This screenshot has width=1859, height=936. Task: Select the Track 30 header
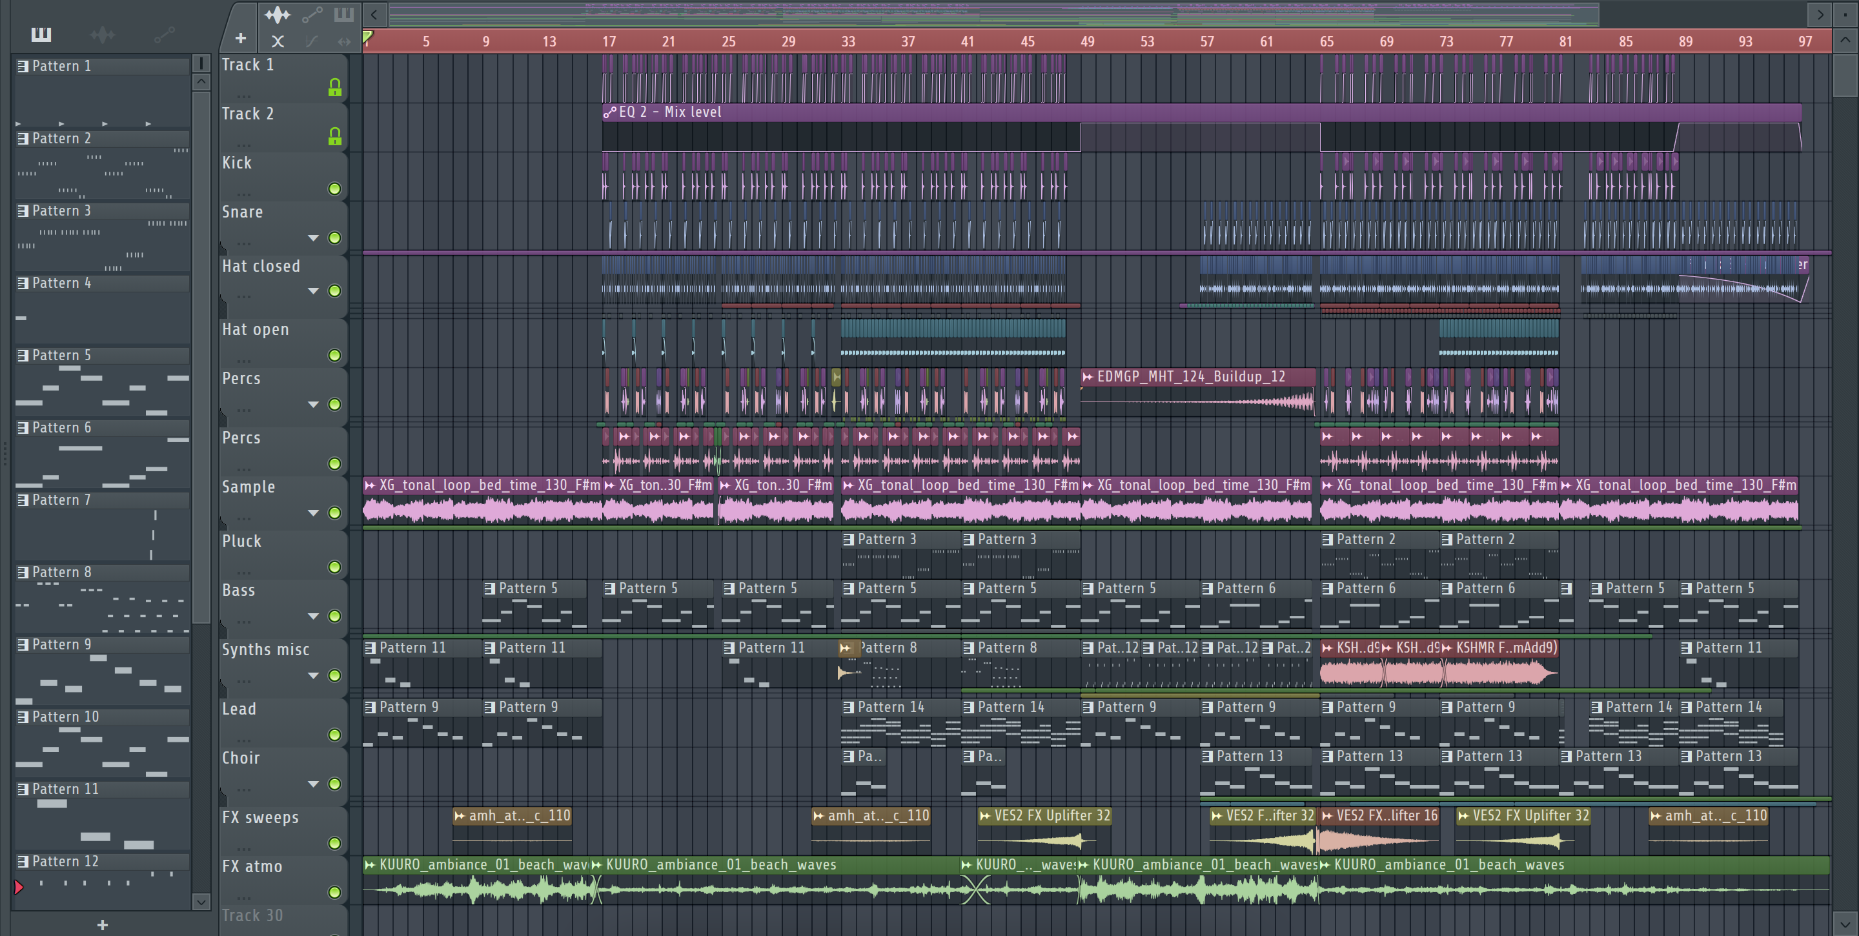283,920
